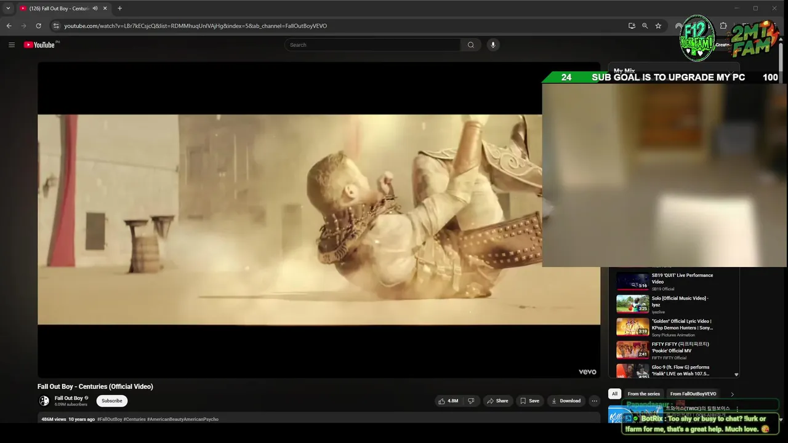Click the video title "Fall Out Boy - Centuries (Official Video)"
The width and height of the screenshot is (788, 443).
[x=95, y=386]
